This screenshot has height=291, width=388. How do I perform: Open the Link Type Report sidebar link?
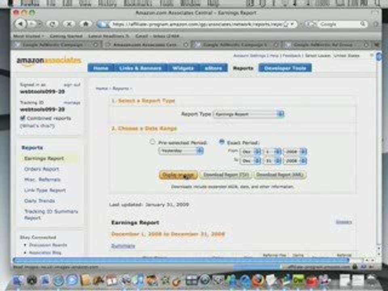click(x=45, y=190)
